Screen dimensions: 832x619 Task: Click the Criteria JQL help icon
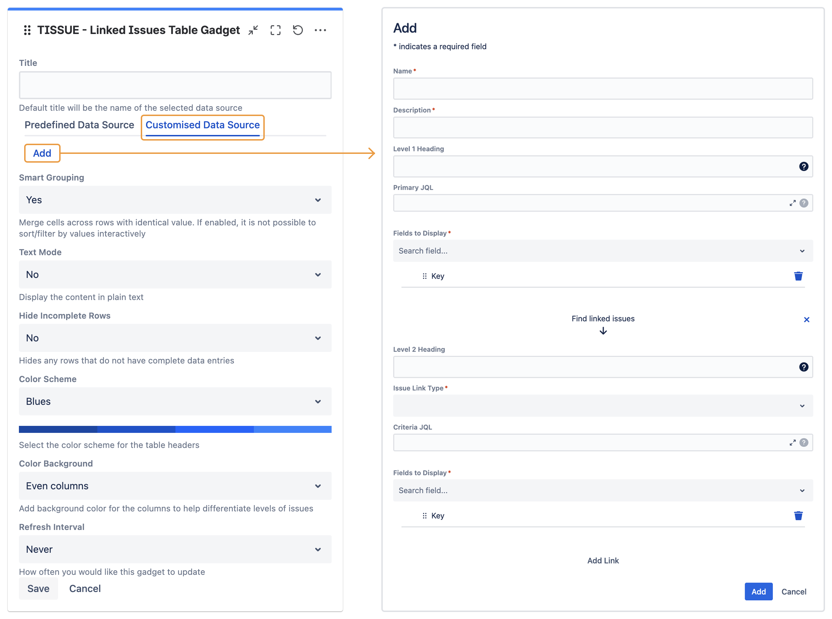(x=804, y=442)
